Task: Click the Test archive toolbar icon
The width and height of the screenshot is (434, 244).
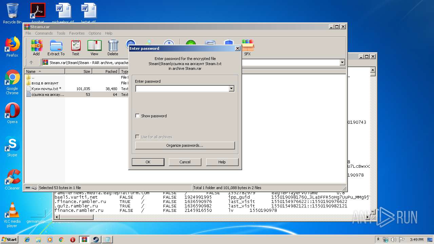Action: (76, 48)
